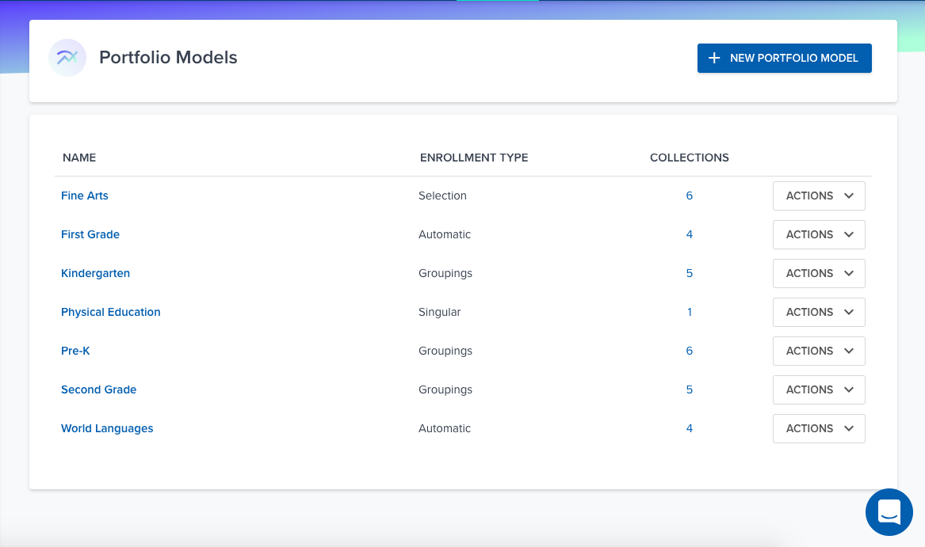Click the Portfolio Models logo icon

point(67,58)
